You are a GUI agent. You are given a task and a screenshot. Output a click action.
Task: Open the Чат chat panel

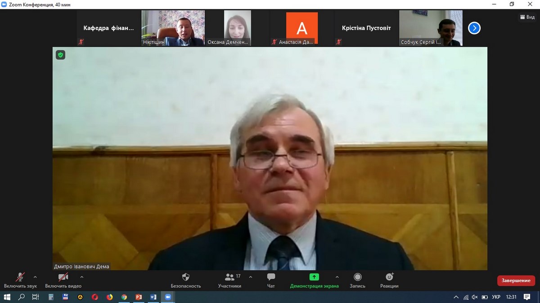coord(271,280)
